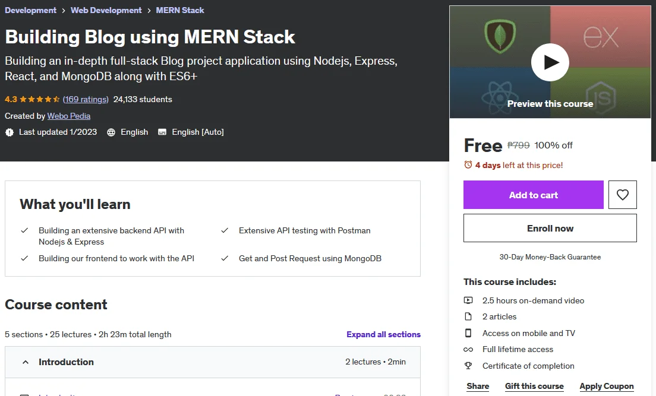
Task: Open the Web Development breadcrumb
Action: pyautogui.click(x=106, y=11)
